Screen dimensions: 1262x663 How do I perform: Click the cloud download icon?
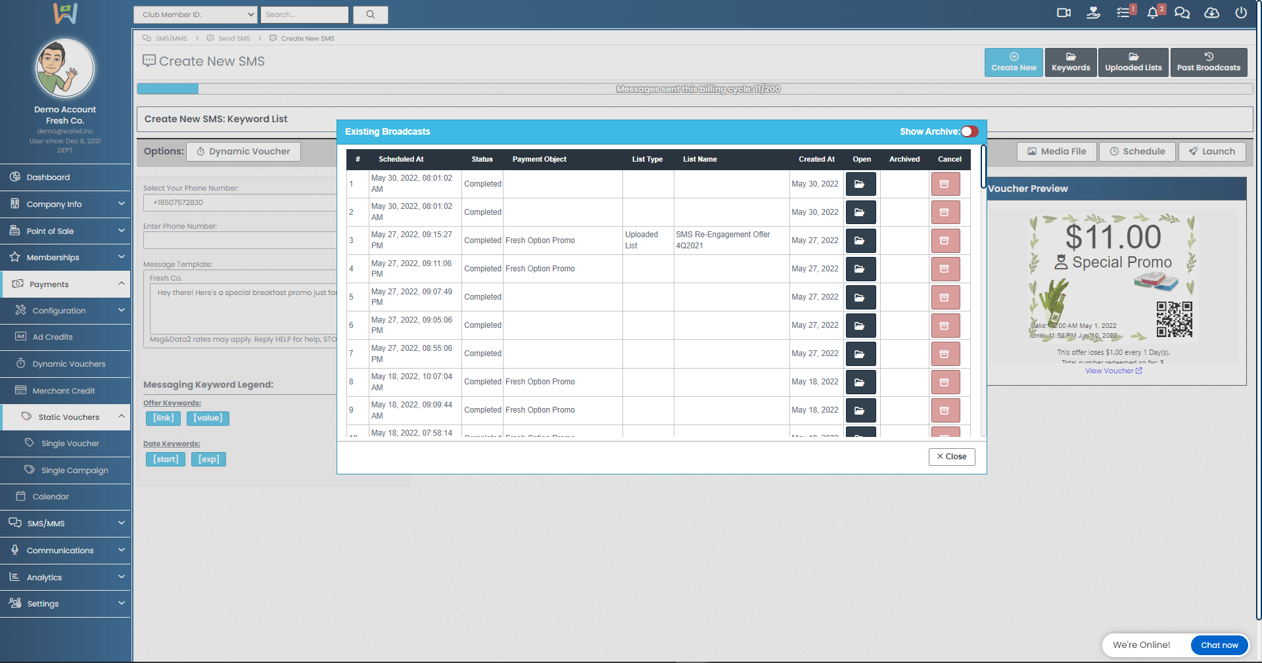[x=1211, y=13]
